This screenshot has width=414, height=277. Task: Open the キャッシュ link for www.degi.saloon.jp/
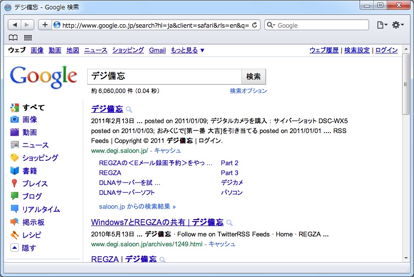[167, 151]
